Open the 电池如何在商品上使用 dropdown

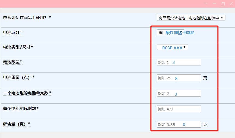tap(191, 18)
